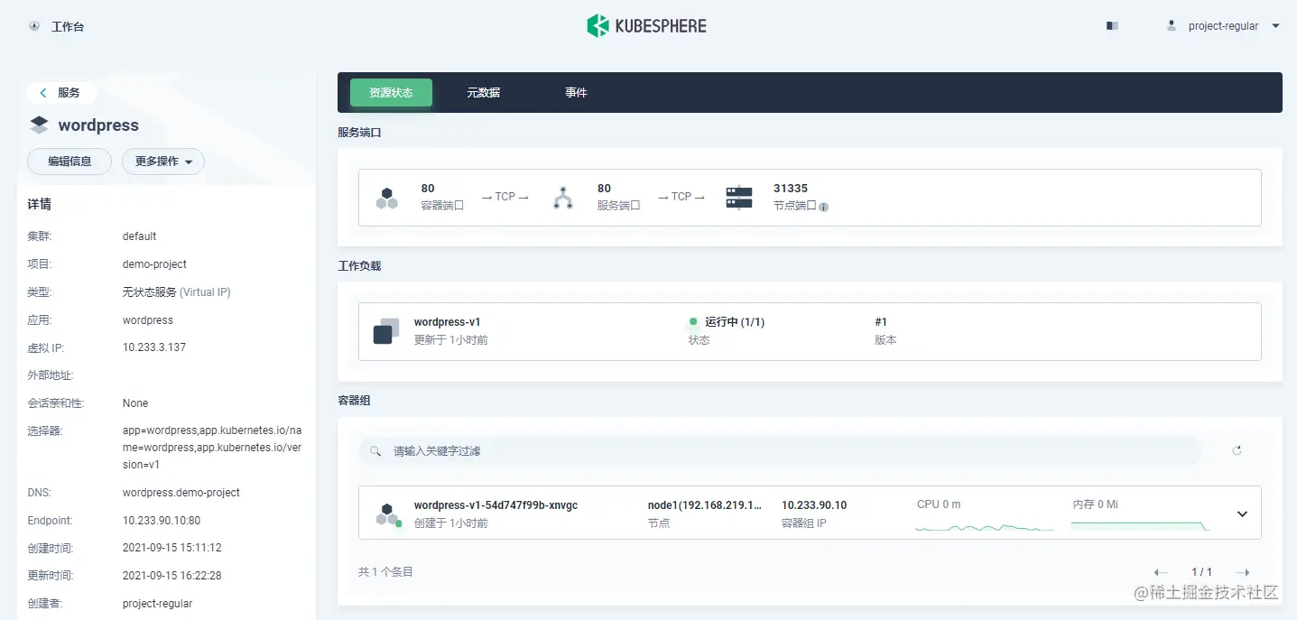The height and width of the screenshot is (620, 1297).
Task: Select the virtual IP 10.233.3.137
Action: pos(154,347)
